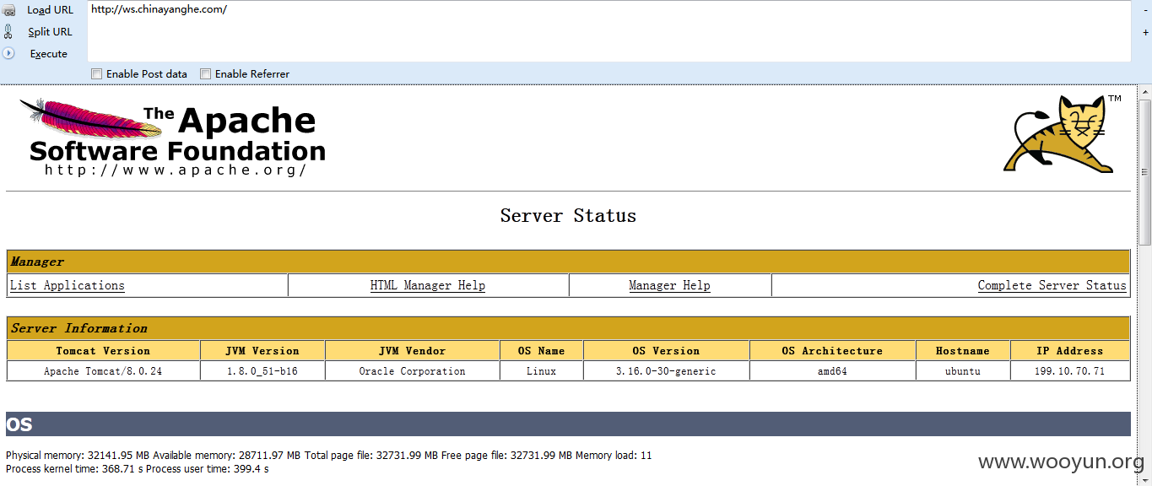Open the Complete Server Status link
This screenshot has height=486, width=1152.
click(1052, 285)
